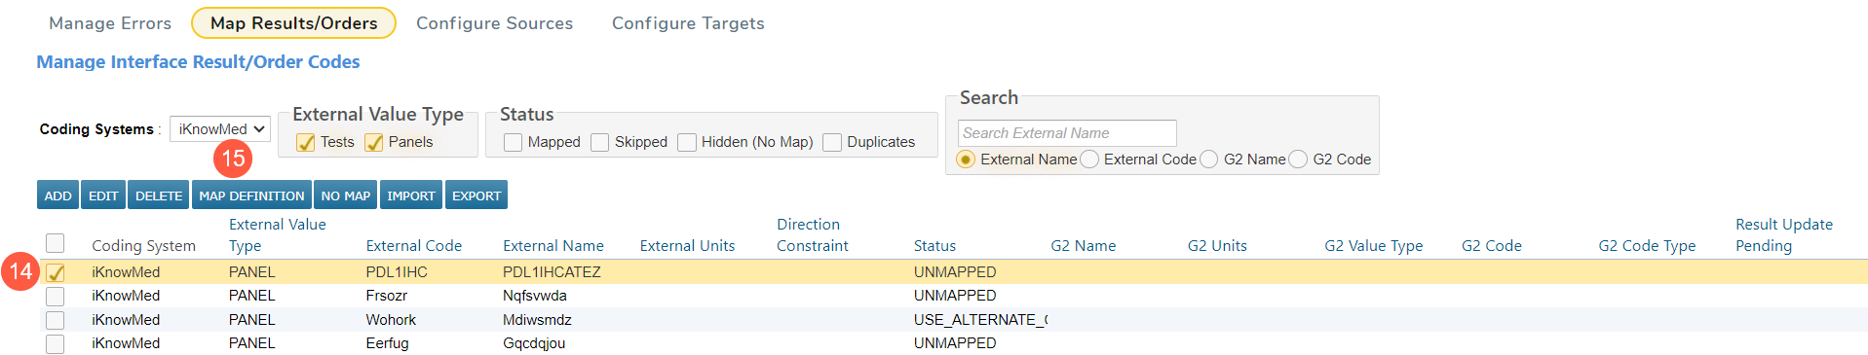
Task: Enable the Mapped status filter
Action: [513, 142]
